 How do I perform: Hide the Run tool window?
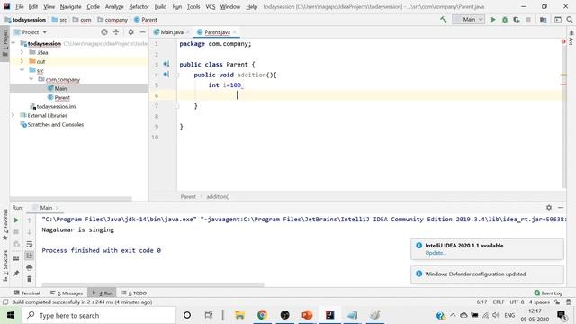(x=561, y=208)
